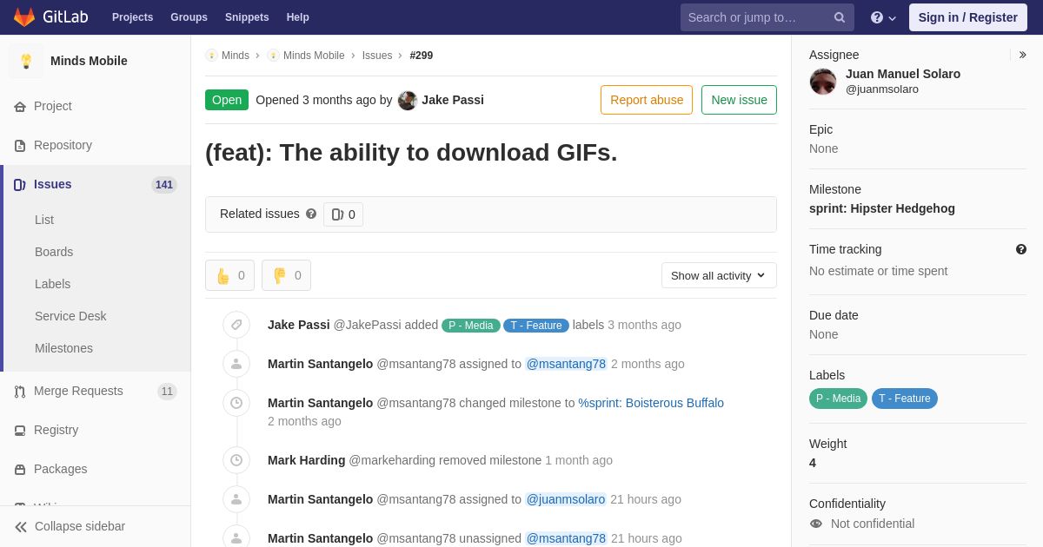Click the @msantang78 mention in assigned entry
Screen dimensions: 1043x547
(566, 364)
